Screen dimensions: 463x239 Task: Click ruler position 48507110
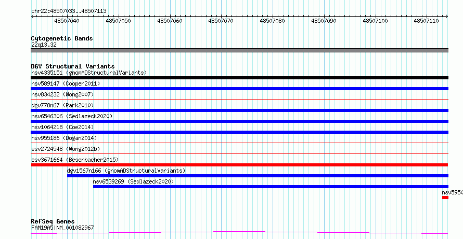[427, 21]
